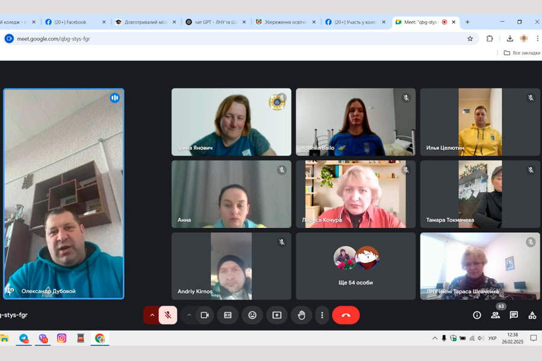
Task: Raise hand in the meeting
Action: [x=302, y=315]
